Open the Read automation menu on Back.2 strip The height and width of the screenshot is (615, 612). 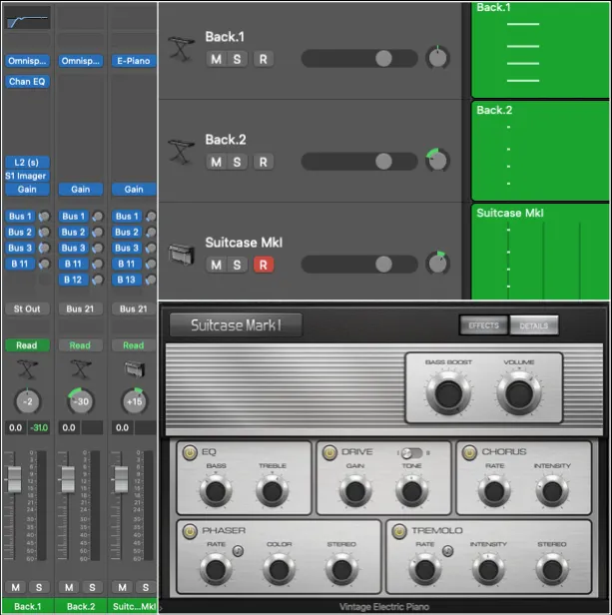coord(80,345)
